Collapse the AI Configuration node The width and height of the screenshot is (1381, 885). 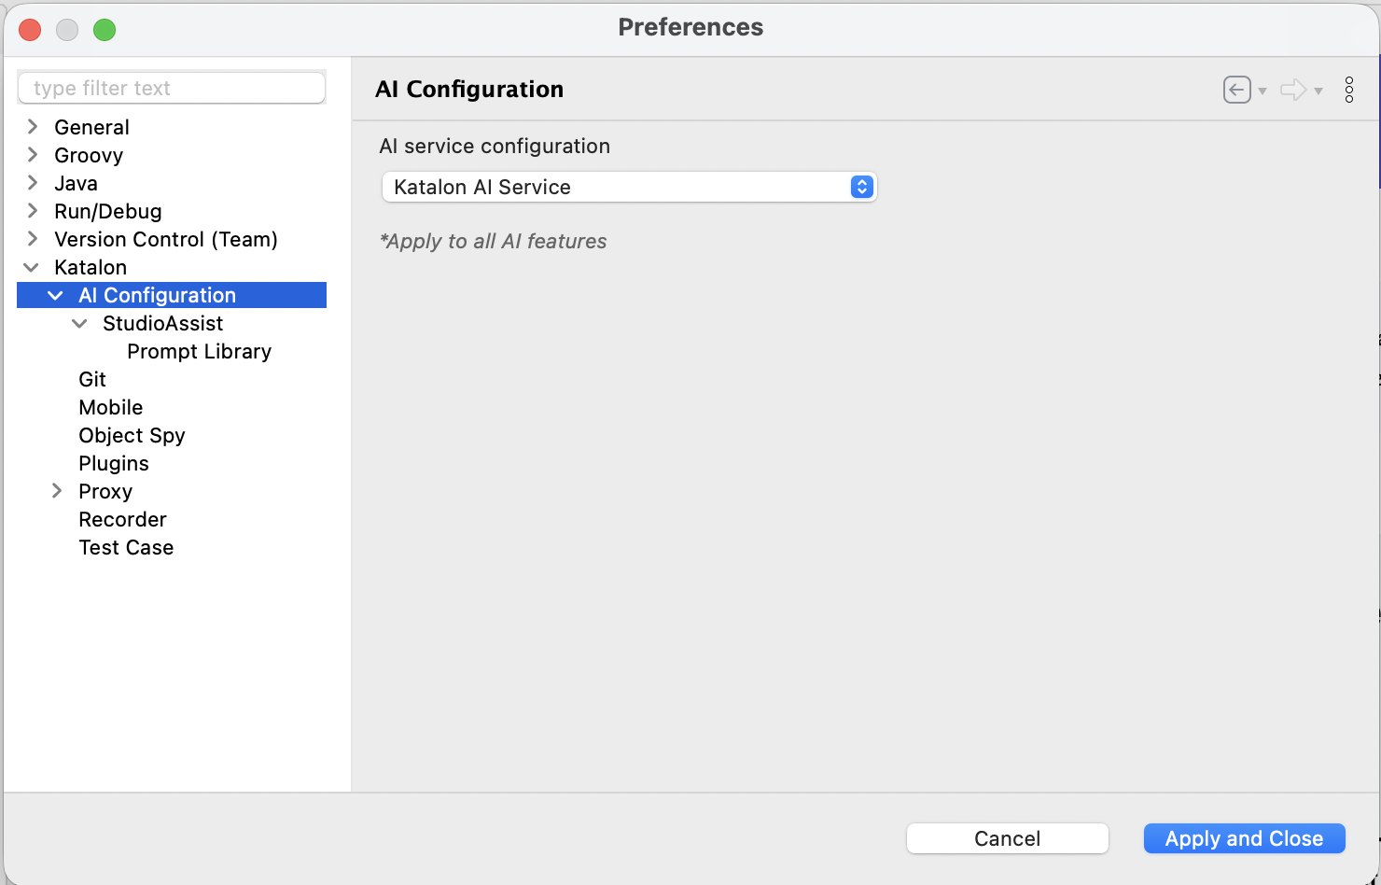(x=55, y=295)
